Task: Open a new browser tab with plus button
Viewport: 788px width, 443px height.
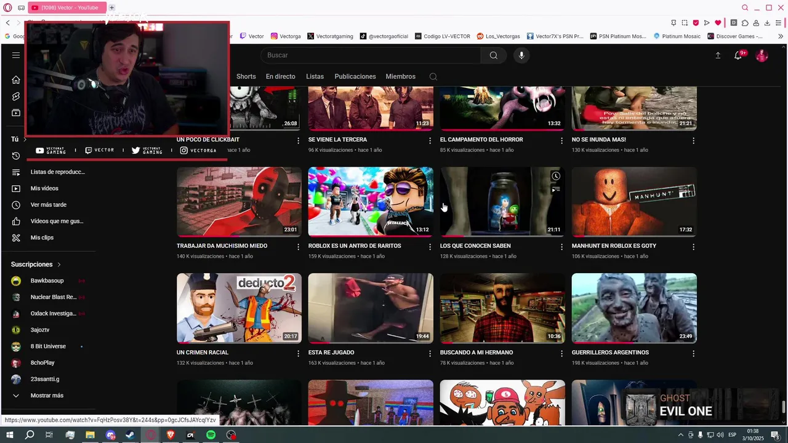Action: (x=111, y=7)
